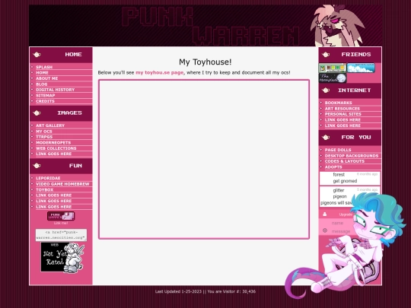Visit PERSONAL SITES link

pos(342,114)
